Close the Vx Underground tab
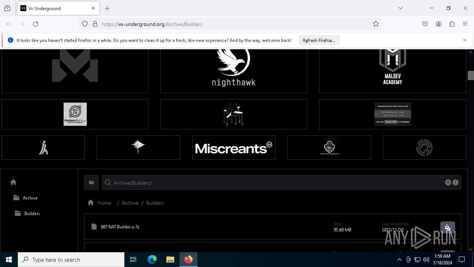 point(93,8)
